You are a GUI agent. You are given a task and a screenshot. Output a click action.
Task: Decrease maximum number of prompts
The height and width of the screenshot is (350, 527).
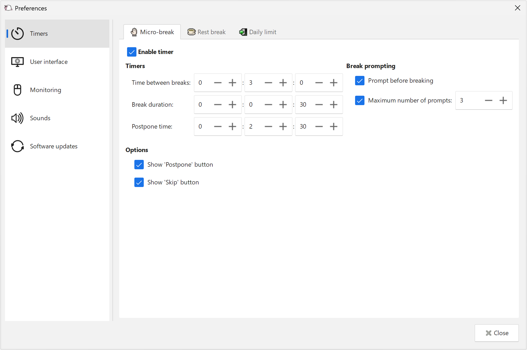(489, 100)
